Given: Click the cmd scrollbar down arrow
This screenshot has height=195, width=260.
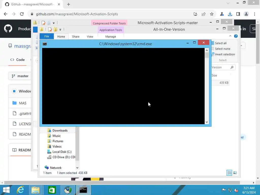Looking at the screenshot, I should click(x=207, y=122).
